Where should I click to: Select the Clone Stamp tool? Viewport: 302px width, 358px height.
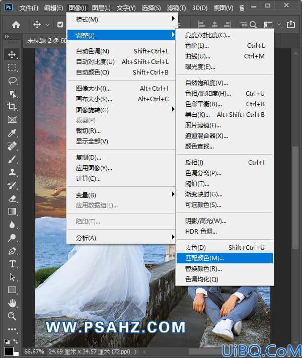[x=12, y=172]
